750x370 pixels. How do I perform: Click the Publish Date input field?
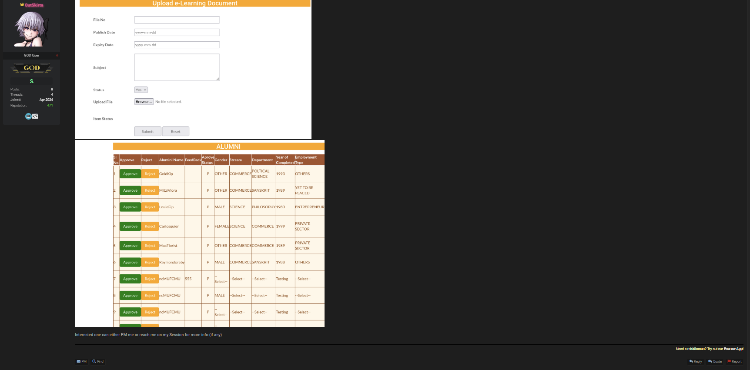(x=177, y=33)
